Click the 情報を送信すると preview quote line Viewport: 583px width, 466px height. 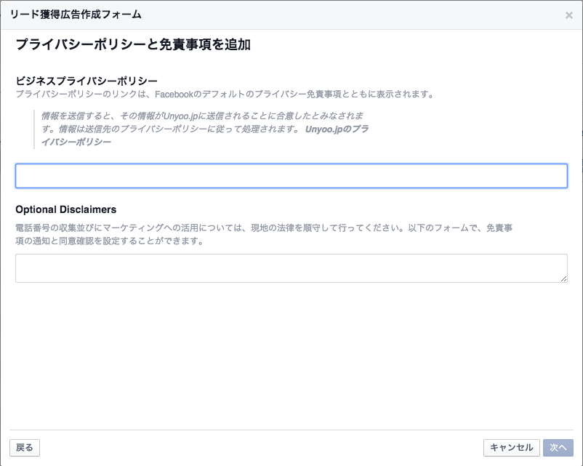pos(202,116)
